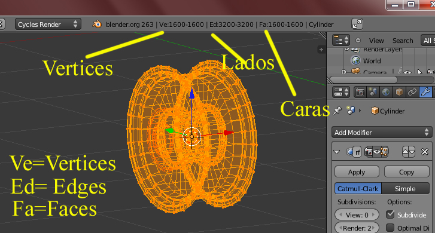Click the object name Cylinder in info header

(x=321, y=24)
